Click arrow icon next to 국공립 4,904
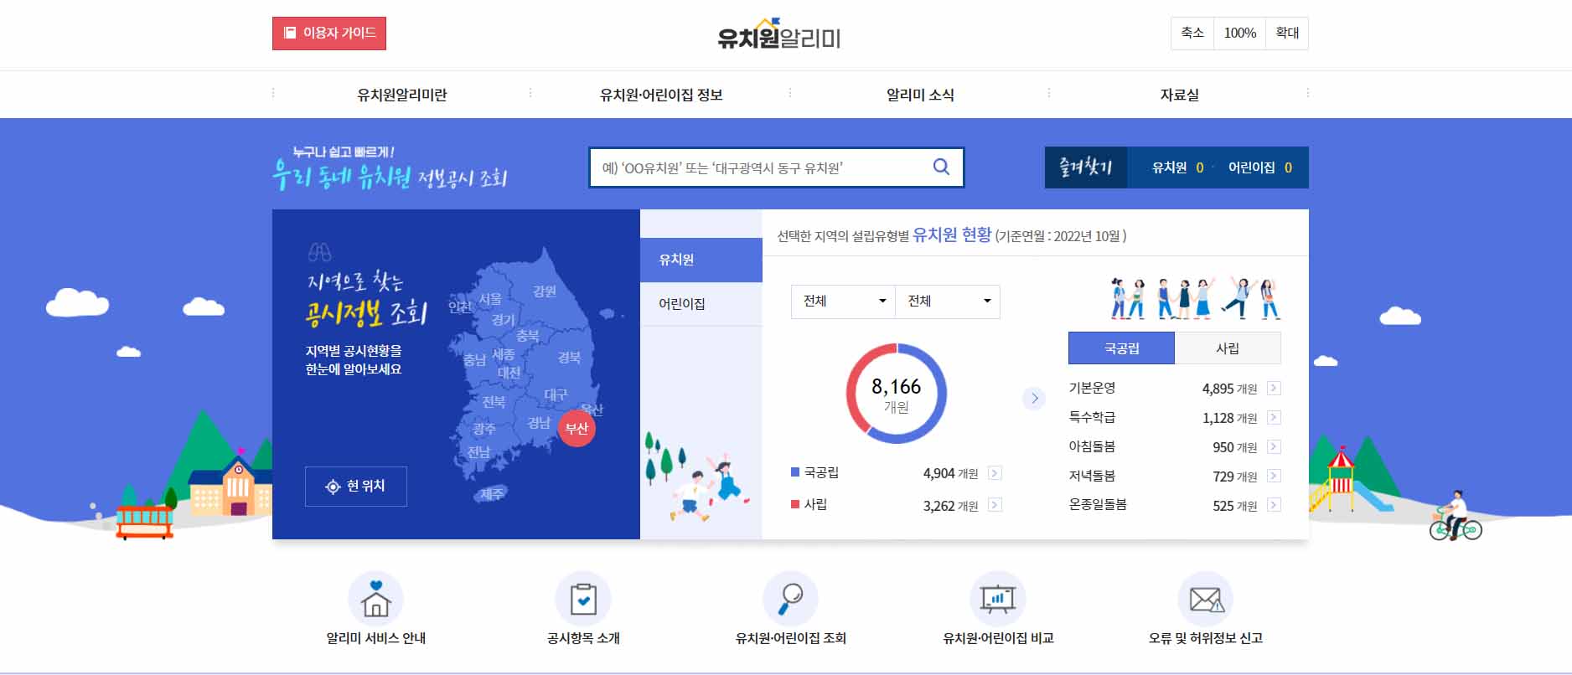The width and height of the screenshot is (1572, 675). coord(995,473)
